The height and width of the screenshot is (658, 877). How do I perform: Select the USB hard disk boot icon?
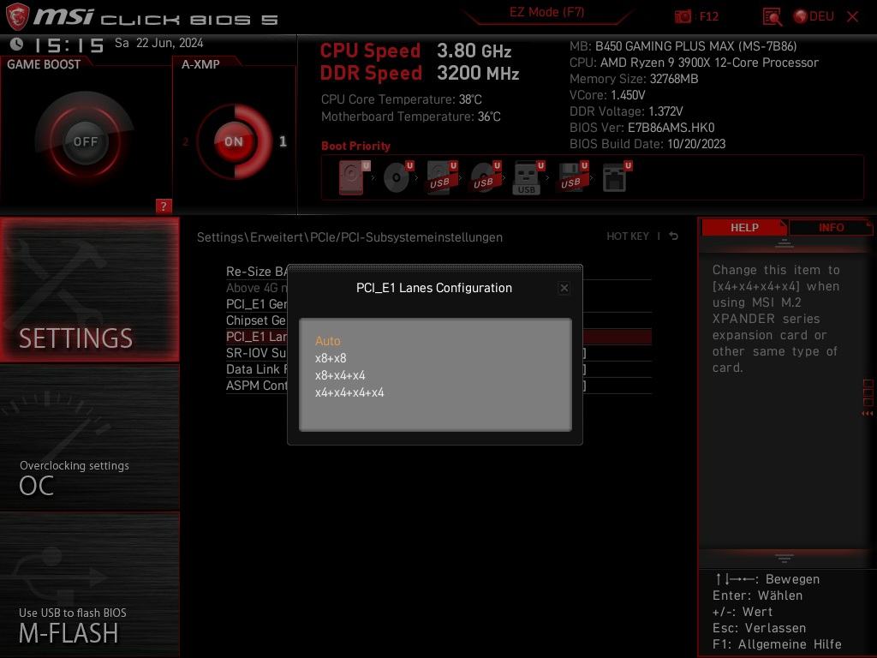click(x=442, y=177)
